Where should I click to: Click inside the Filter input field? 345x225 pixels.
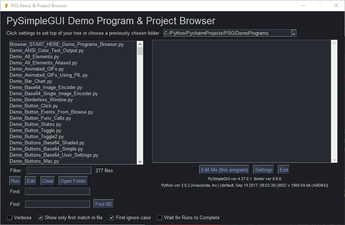59,170
